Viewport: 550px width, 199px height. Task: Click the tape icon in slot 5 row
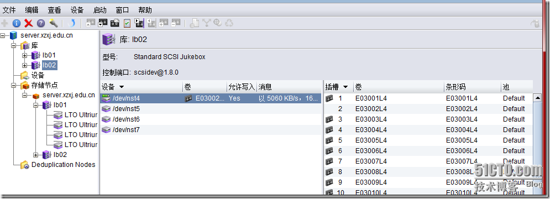pos(329,140)
